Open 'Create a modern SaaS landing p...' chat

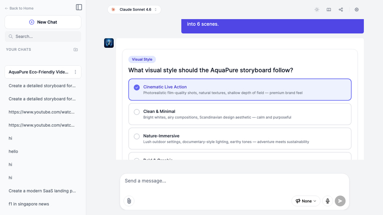point(42,191)
